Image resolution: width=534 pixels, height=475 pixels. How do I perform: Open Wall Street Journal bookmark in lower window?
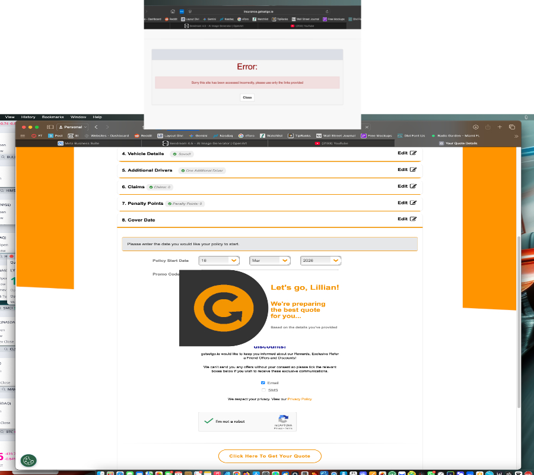click(336, 135)
